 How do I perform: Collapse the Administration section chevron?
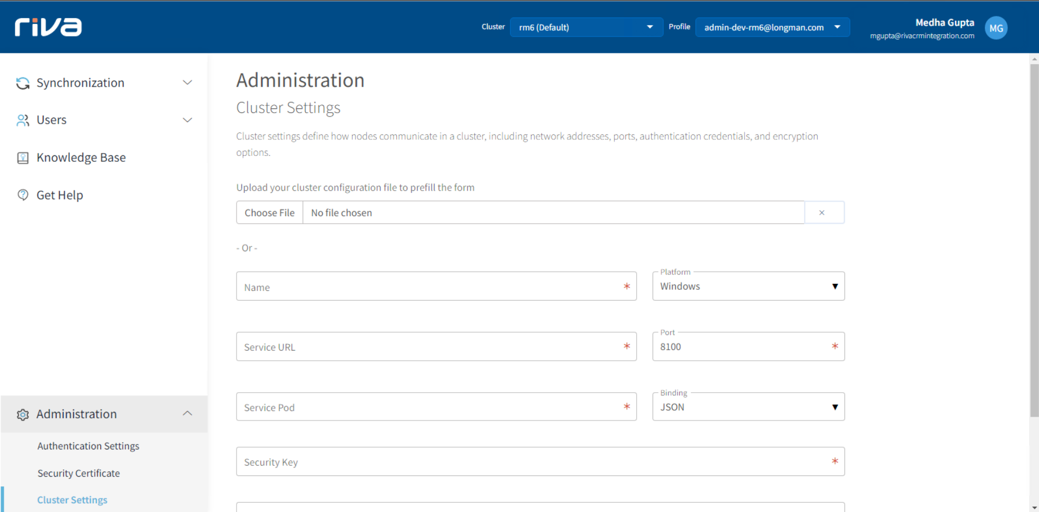coord(187,413)
